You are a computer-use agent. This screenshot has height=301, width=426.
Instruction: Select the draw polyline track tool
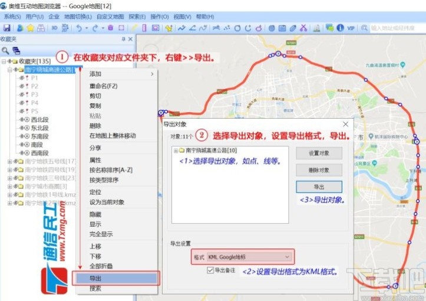pos(181,28)
